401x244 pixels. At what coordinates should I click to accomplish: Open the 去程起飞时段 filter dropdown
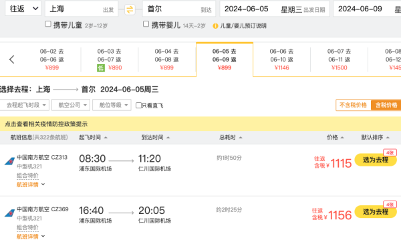click(25, 105)
